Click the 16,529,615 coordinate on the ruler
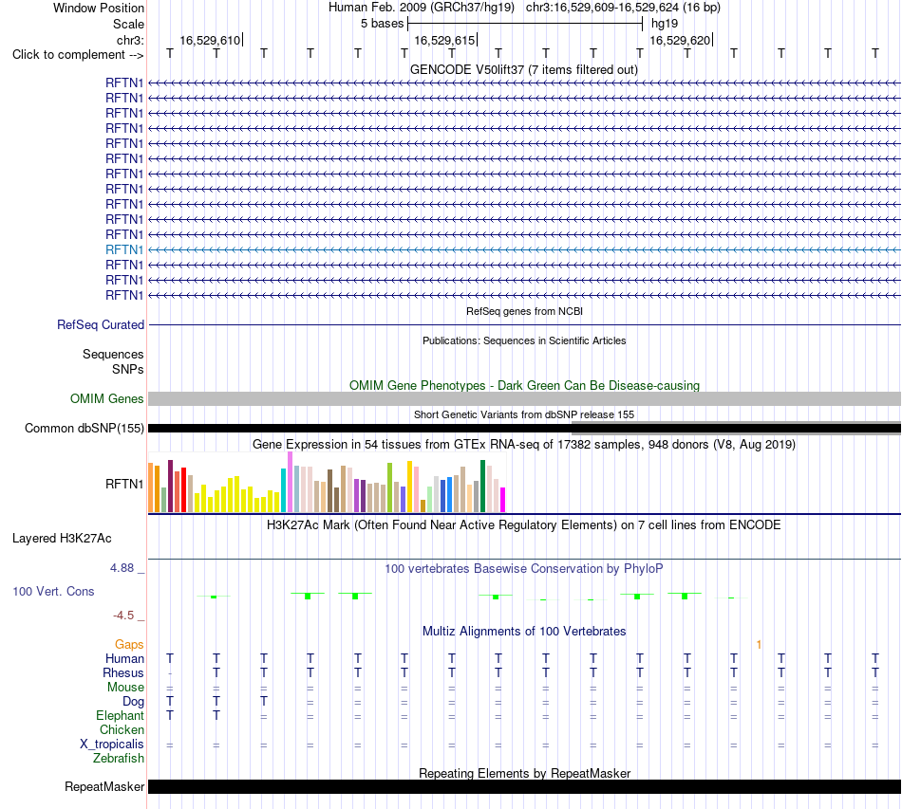 pyautogui.click(x=444, y=40)
